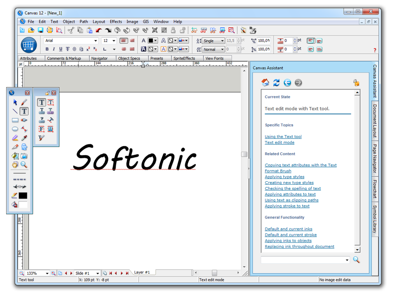Viewport: 393px width, 299px height.
Task: Select the Oval tool in toolbox
Action: [x=15, y=129]
